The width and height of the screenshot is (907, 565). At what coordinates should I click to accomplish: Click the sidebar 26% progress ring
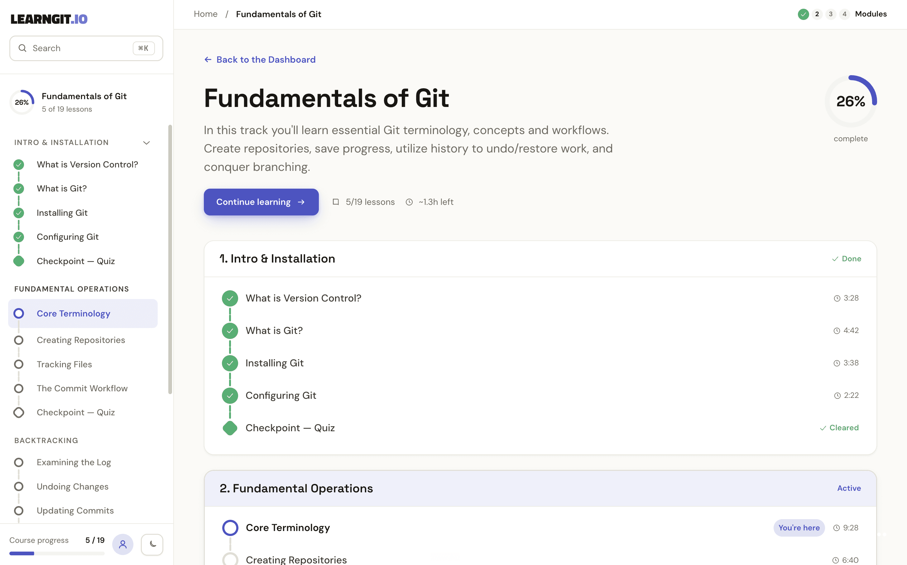point(22,102)
